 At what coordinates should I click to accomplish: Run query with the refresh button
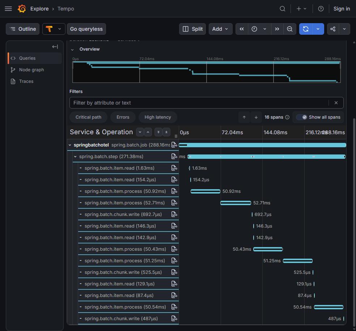pos(306,29)
